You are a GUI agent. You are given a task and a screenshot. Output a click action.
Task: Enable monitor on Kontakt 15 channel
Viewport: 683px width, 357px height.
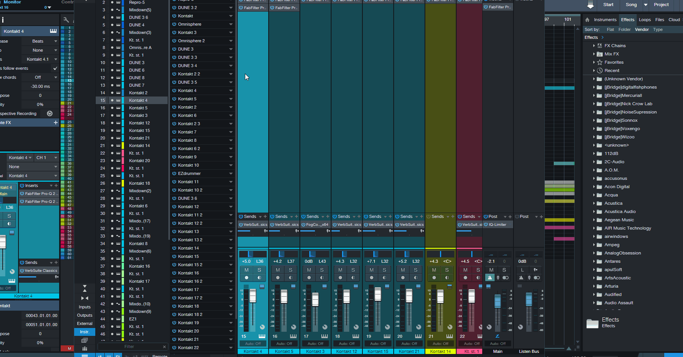tap(384, 278)
